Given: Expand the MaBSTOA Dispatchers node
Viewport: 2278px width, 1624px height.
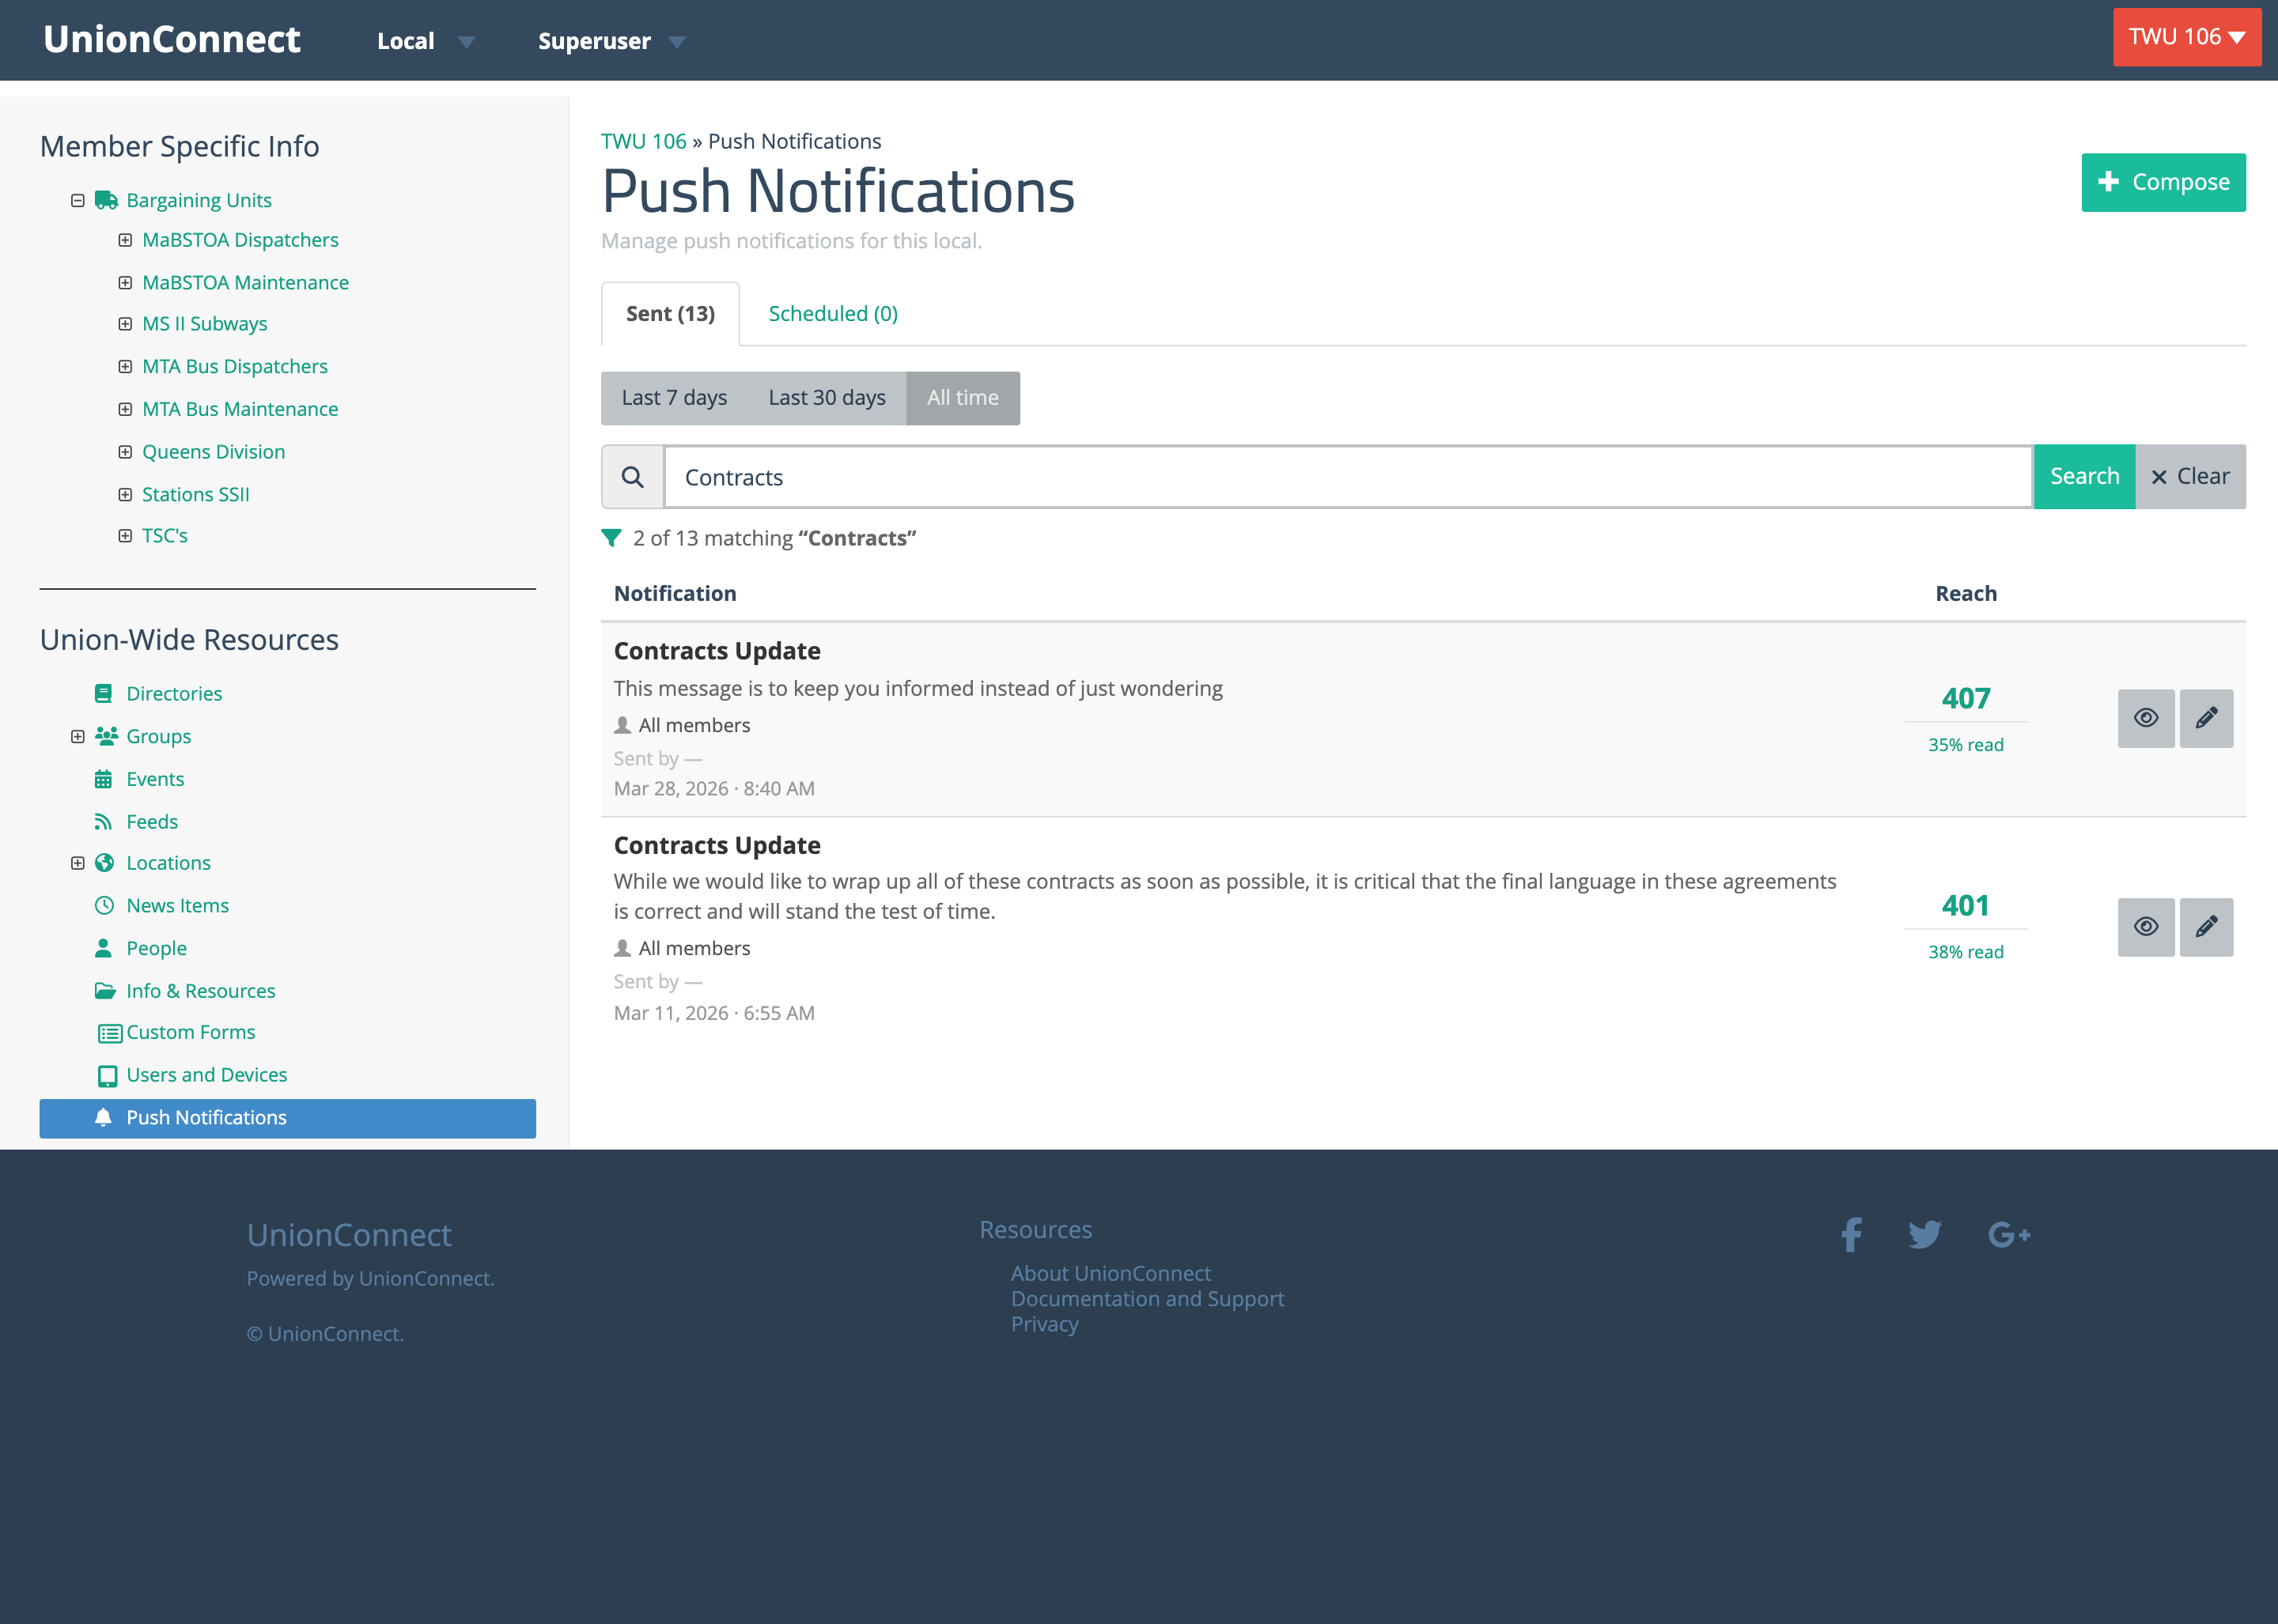Looking at the screenshot, I should [125, 240].
